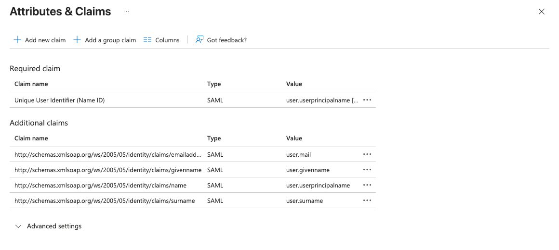Open the emailaddress claim name

pos(108,155)
